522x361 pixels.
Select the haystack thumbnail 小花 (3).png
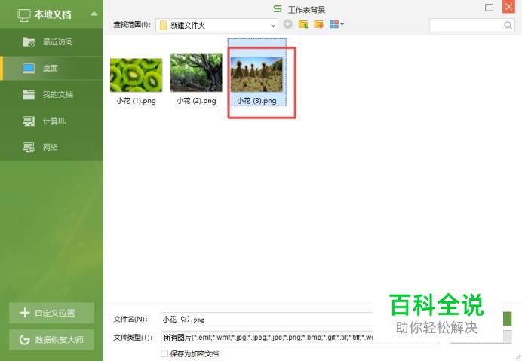pyautogui.click(x=256, y=75)
